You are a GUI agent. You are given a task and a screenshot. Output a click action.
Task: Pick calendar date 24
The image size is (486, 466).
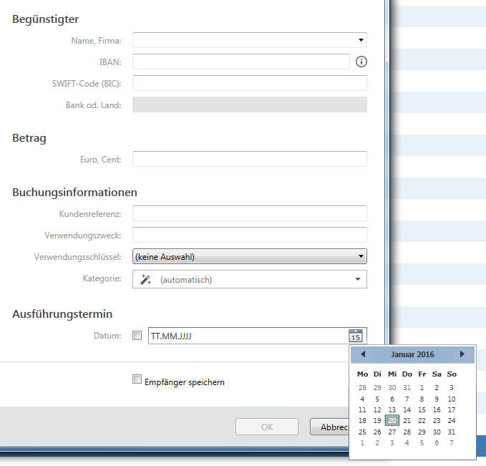[452, 421]
